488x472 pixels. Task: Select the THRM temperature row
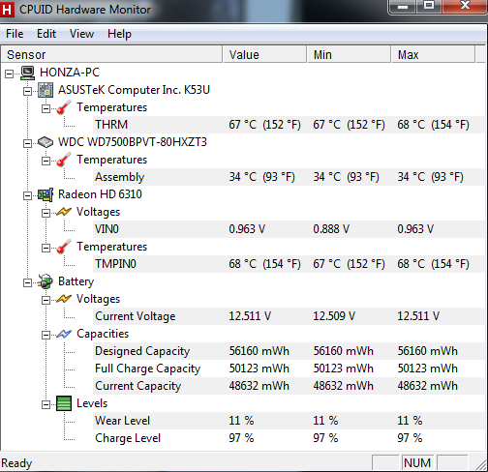(x=290, y=125)
